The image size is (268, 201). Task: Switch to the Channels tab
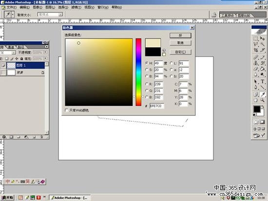tap(11, 47)
